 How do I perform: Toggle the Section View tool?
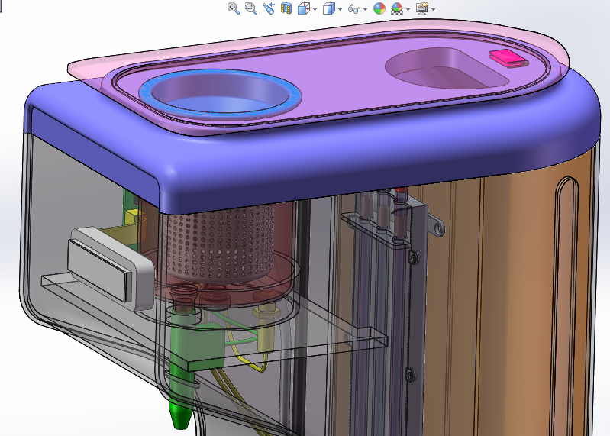(286, 8)
